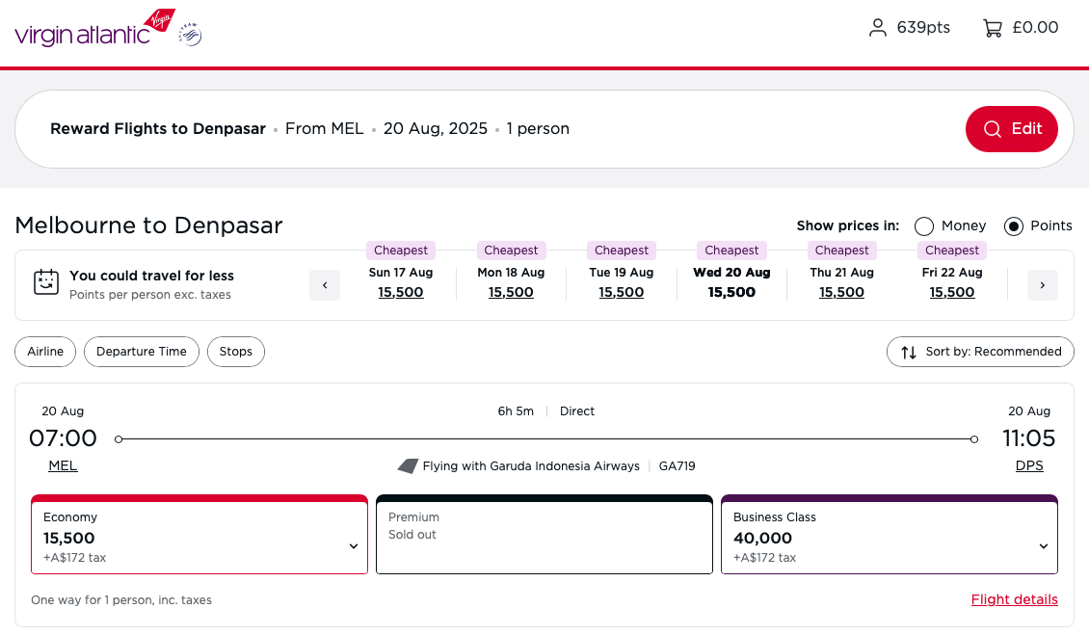Select the Business Class 40,000 fare card

pos(889,535)
